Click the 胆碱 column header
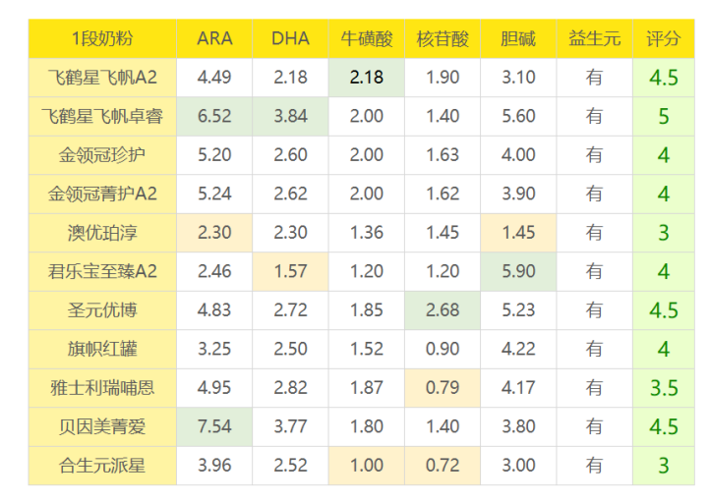 [x=518, y=39]
